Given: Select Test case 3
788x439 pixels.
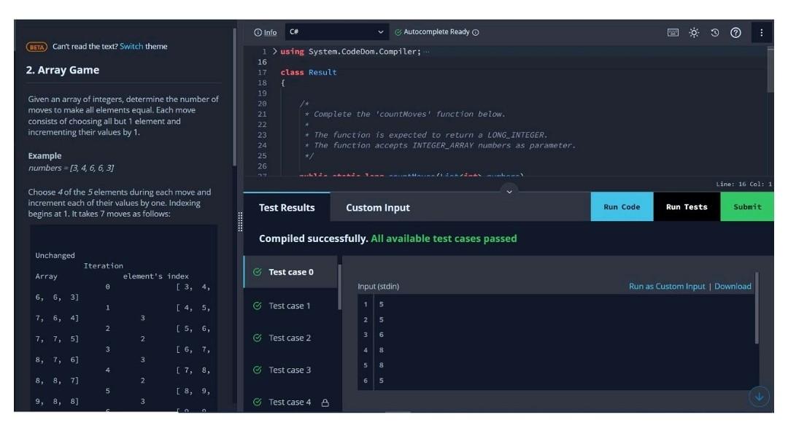Looking at the screenshot, I should point(290,370).
